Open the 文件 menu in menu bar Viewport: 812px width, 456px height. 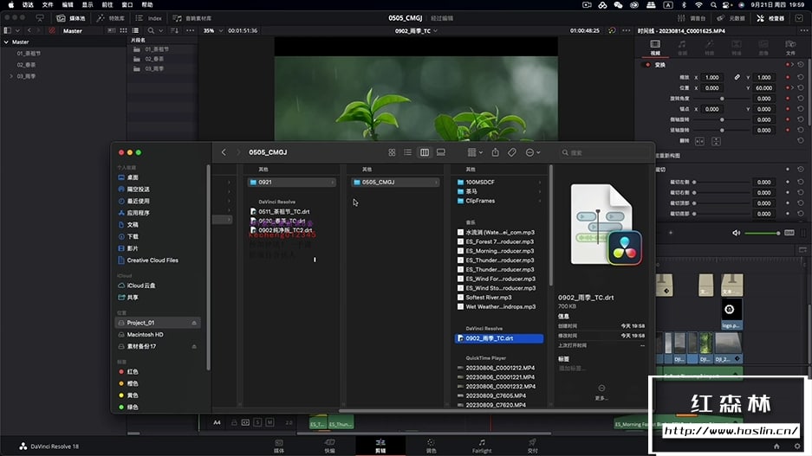click(x=48, y=4)
